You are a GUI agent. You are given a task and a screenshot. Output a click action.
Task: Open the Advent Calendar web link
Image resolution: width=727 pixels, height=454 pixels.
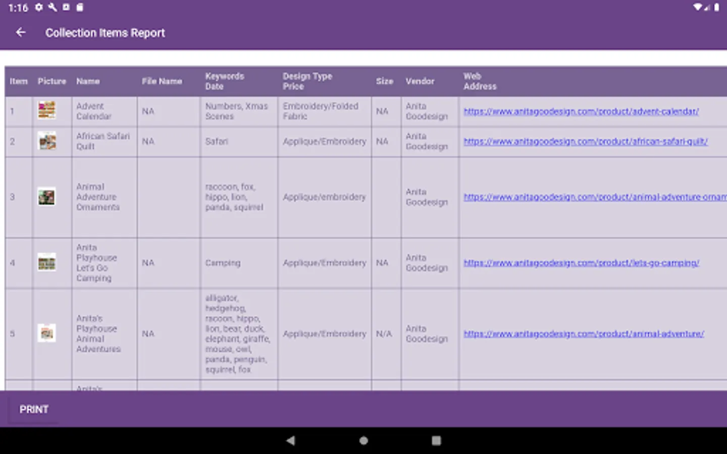point(581,111)
